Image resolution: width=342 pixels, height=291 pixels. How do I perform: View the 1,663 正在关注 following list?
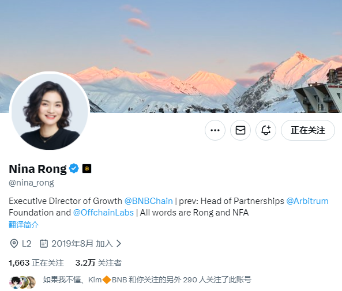click(x=36, y=263)
